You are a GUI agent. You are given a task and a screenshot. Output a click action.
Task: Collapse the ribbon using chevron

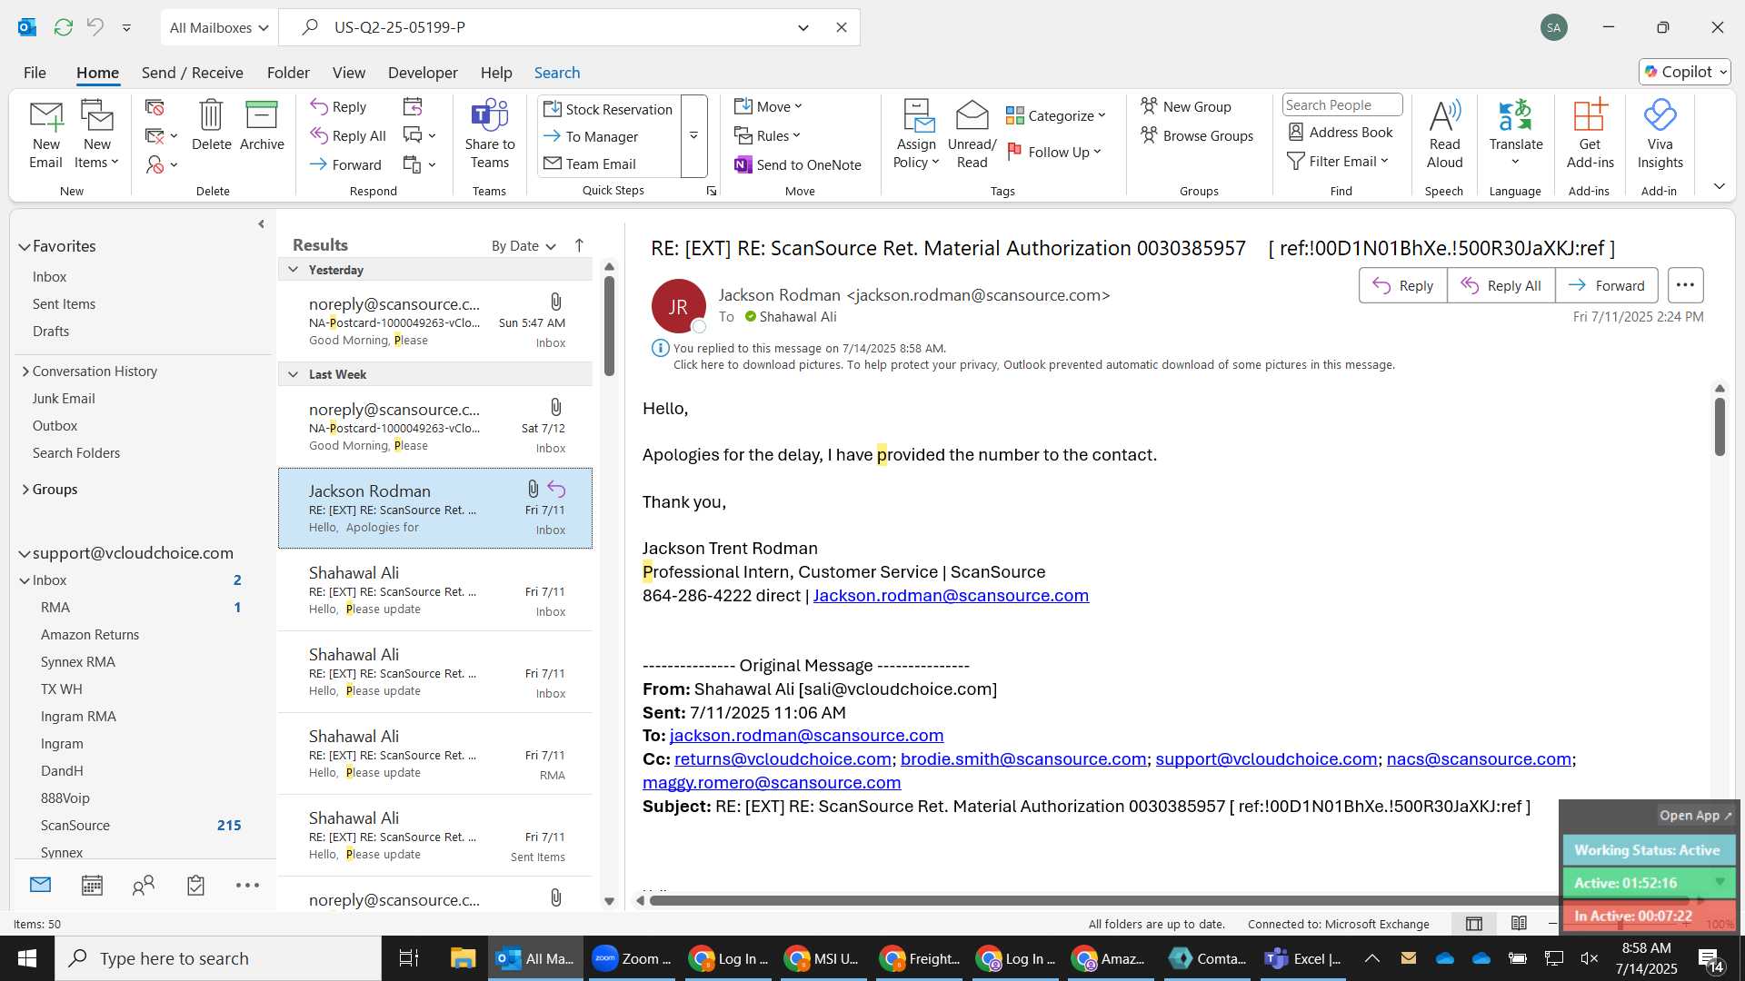pyautogui.click(x=1719, y=186)
